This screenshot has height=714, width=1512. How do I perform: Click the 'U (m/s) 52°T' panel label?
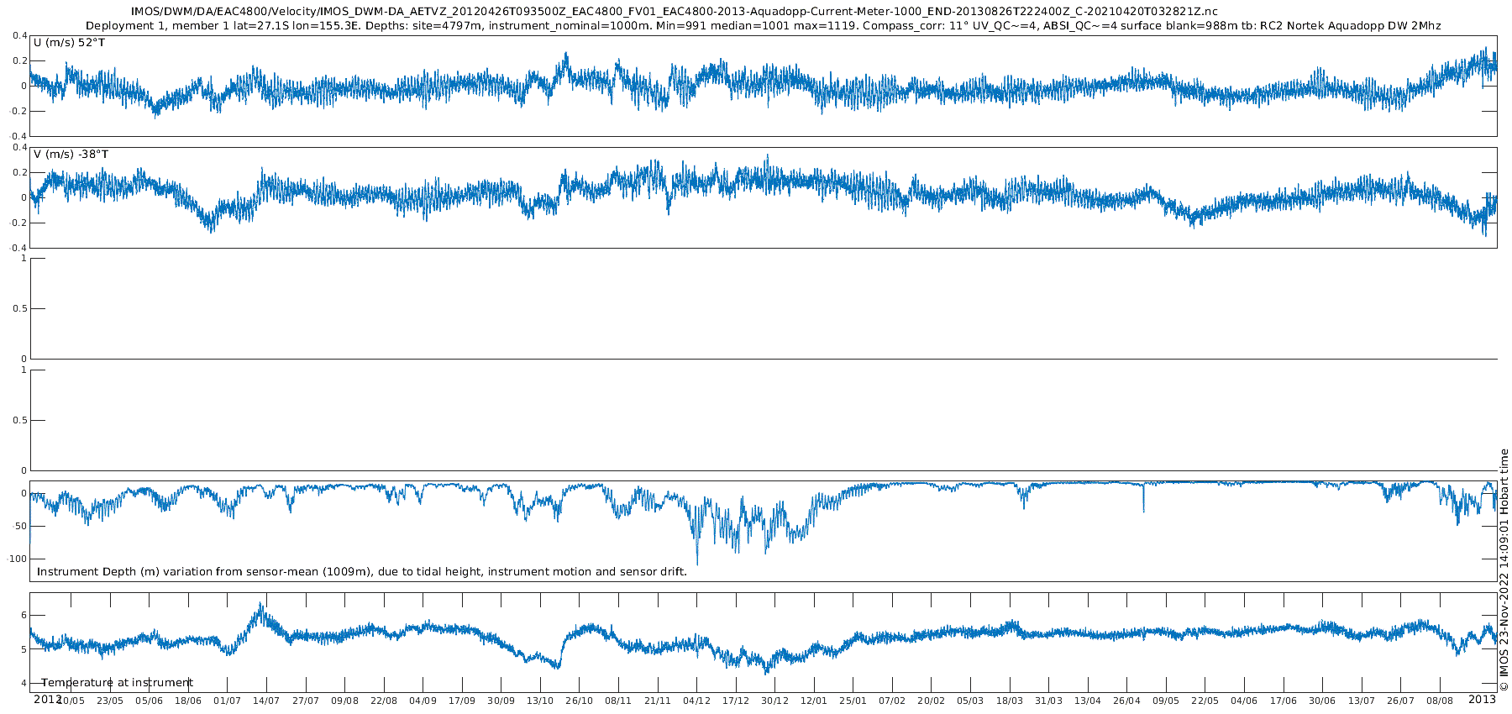(x=69, y=42)
